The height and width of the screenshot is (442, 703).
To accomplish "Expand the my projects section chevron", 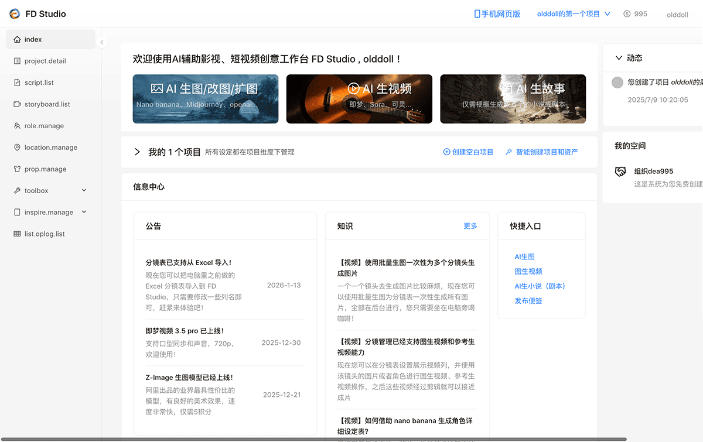I will [x=137, y=152].
